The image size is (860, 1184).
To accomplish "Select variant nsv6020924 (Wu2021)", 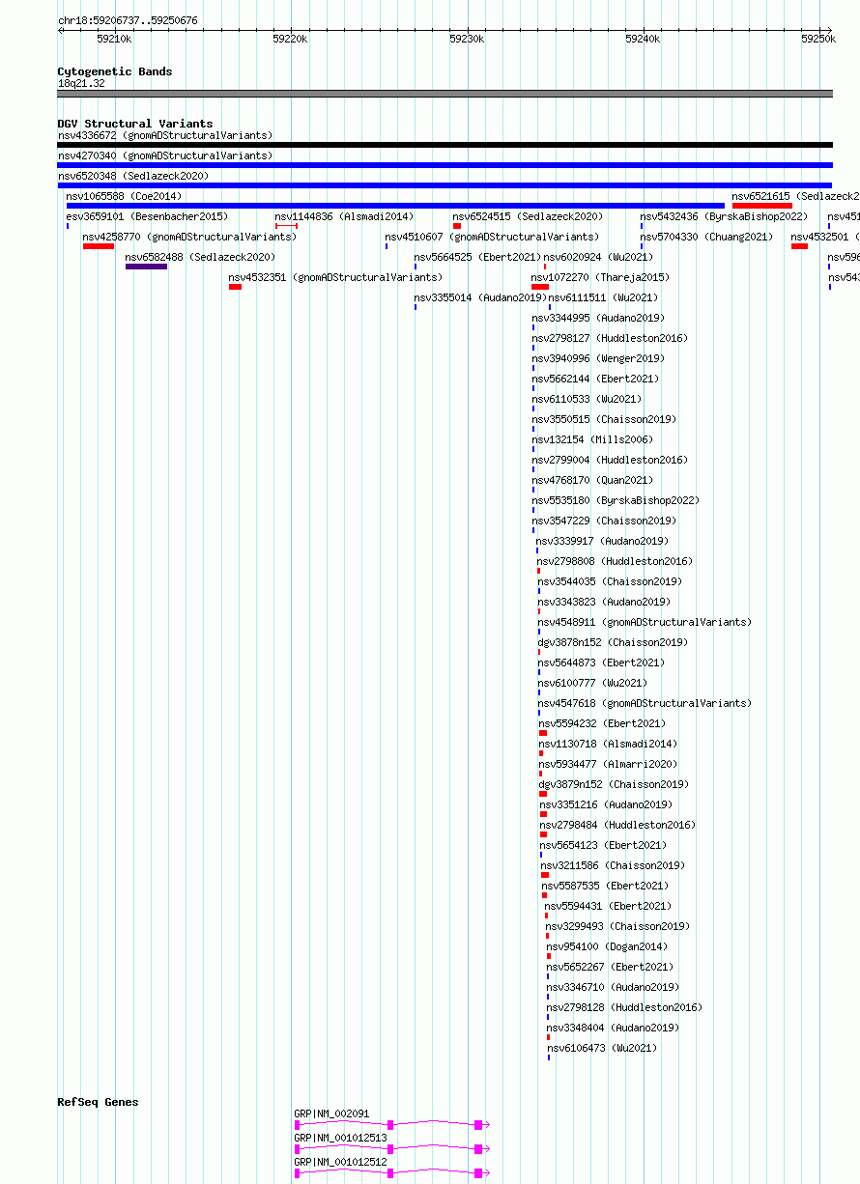I will click(x=598, y=257).
